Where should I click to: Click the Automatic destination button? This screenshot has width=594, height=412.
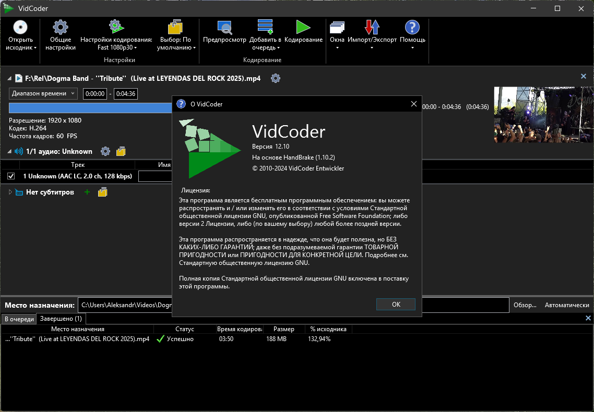coord(567,305)
